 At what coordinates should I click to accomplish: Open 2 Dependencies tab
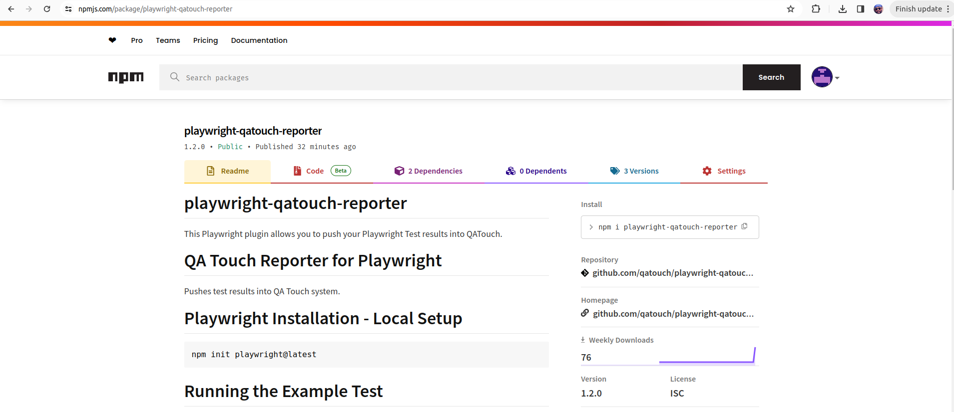coord(428,171)
